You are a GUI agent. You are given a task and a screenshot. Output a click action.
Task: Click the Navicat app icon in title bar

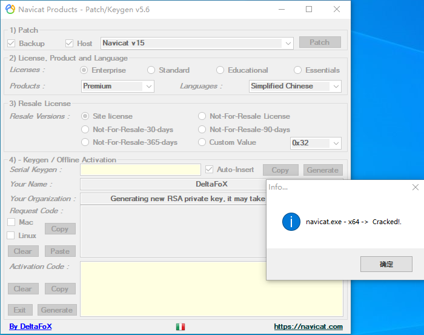point(10,10)
